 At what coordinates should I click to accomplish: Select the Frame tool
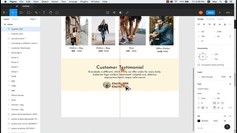(x=21, y=13)
